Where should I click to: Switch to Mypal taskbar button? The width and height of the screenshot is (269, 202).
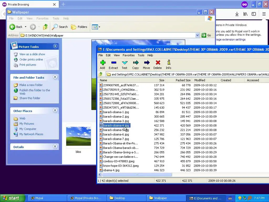(47, 198)
